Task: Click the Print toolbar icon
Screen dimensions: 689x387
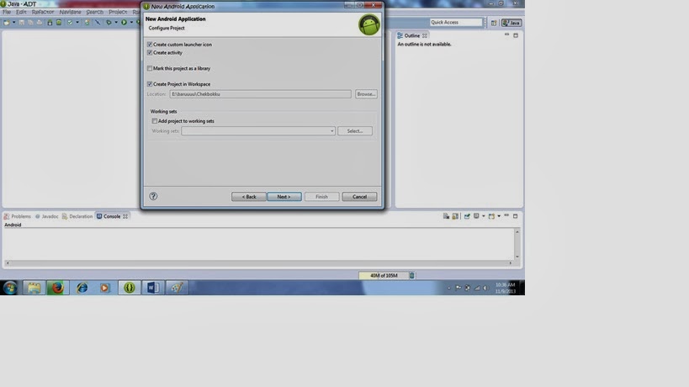Action: [x=40, y=23]
